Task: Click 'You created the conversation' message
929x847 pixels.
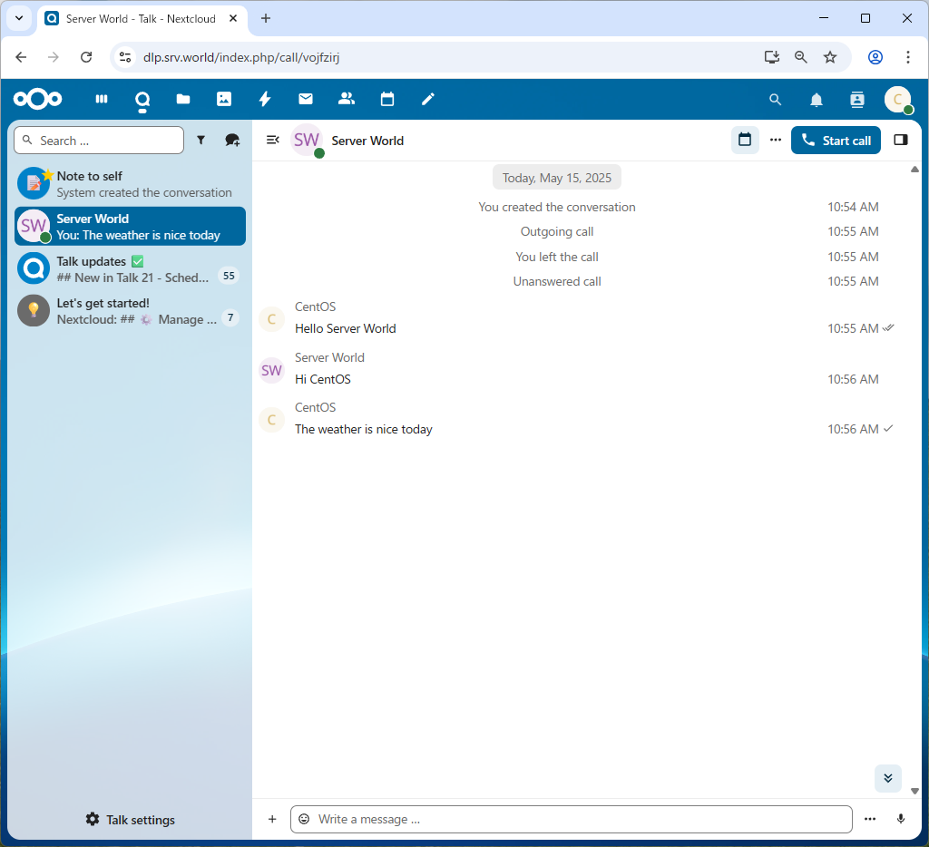Action: click(x=557, y=207)
